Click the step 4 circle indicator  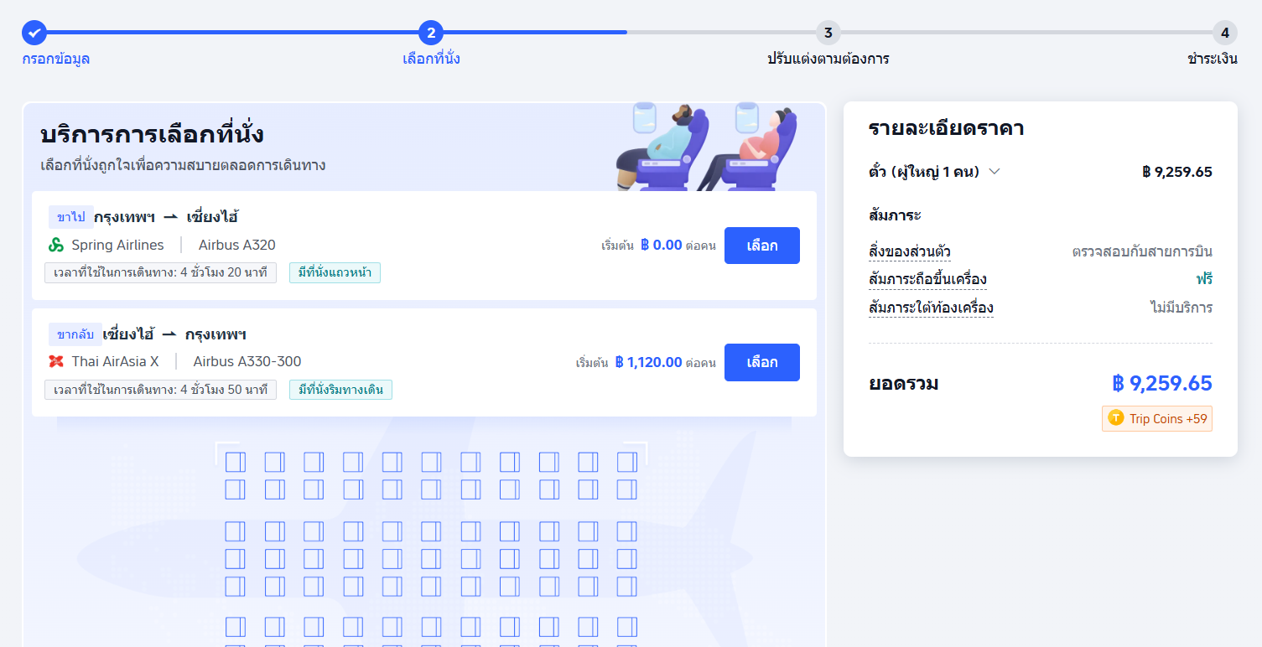tap(1224, 33)
